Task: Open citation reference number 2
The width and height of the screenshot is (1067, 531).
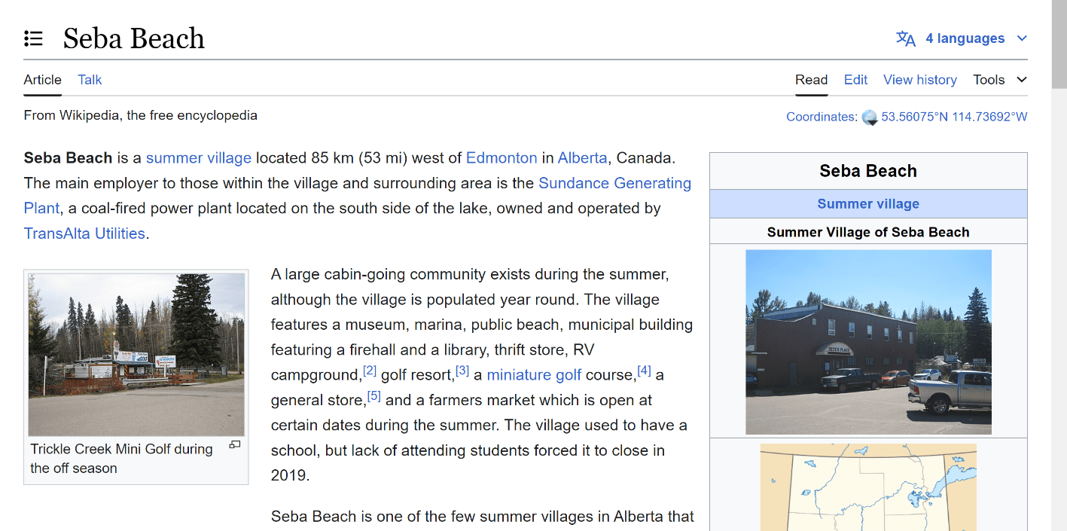Action: 370,370
